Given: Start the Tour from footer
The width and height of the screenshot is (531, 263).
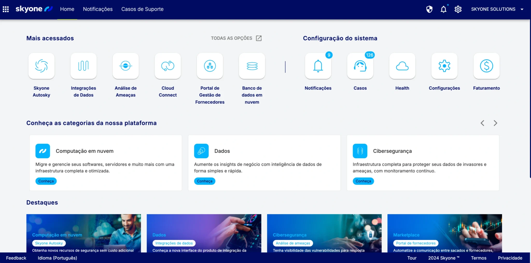Looking at the screenshot, I should pyautogui.click(x=412, y=258).
